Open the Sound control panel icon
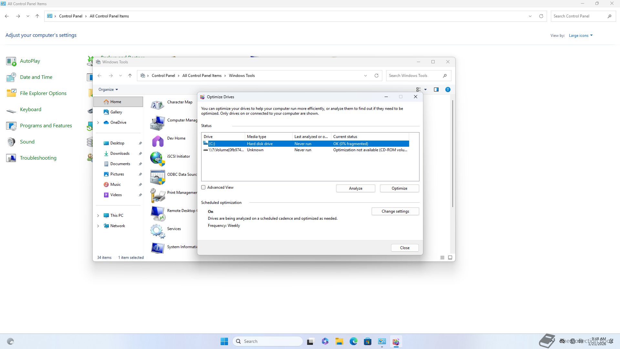 click(11, 142)
